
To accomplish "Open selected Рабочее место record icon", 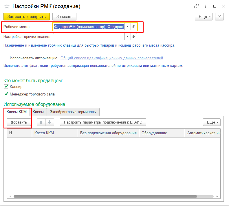I will point(134,27).
